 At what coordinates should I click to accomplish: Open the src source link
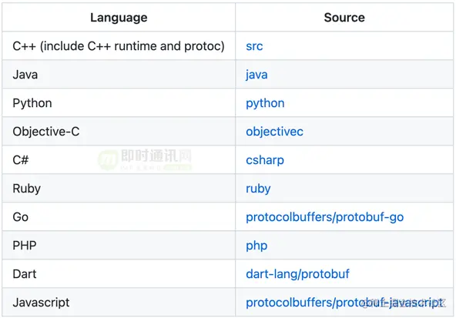(x=254, y=46)
